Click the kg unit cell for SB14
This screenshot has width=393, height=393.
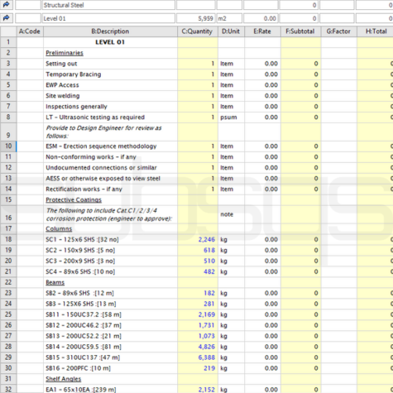click(x=231, y=347)
